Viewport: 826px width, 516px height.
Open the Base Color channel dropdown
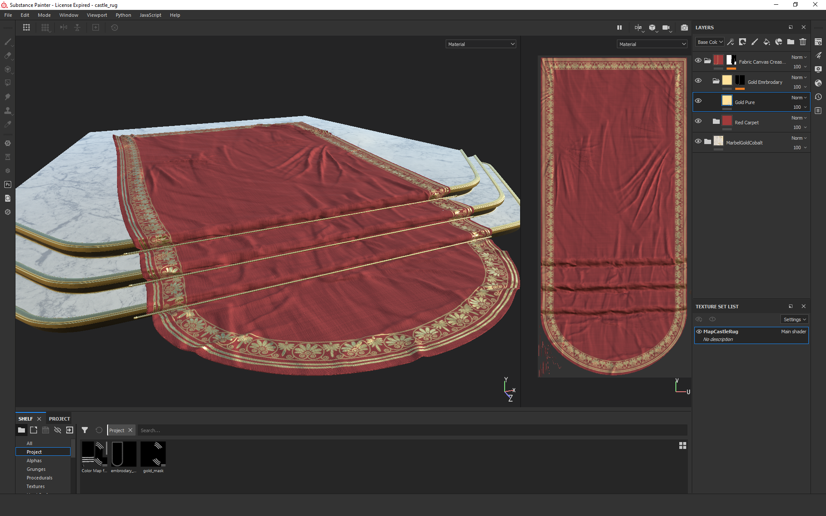click(x=709, y=42)
